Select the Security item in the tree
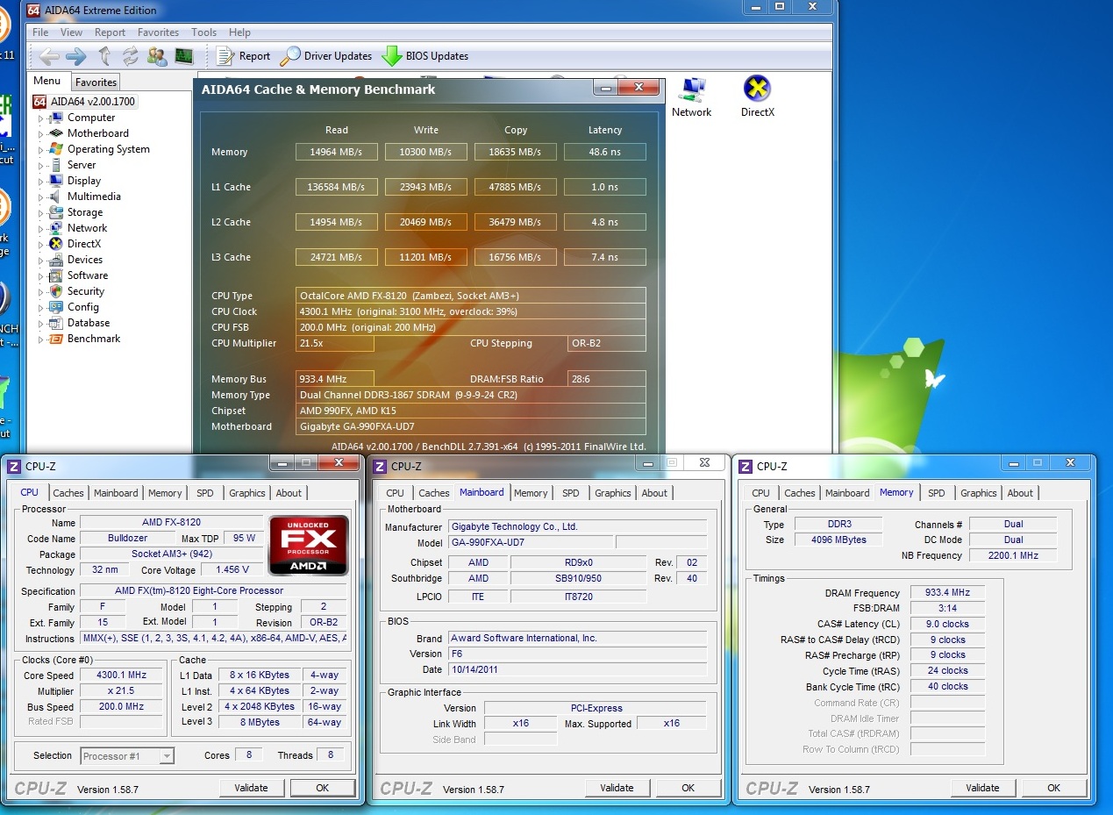Image resolution: width=1113 pixels, height=815 pixels. click(85, 291)
